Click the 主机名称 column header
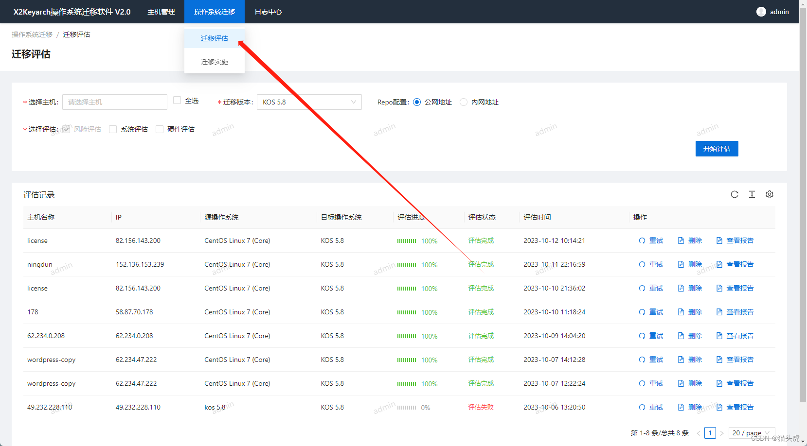Image resolution: width=807 pixels, height=446 pixels. tap(41, 217)
